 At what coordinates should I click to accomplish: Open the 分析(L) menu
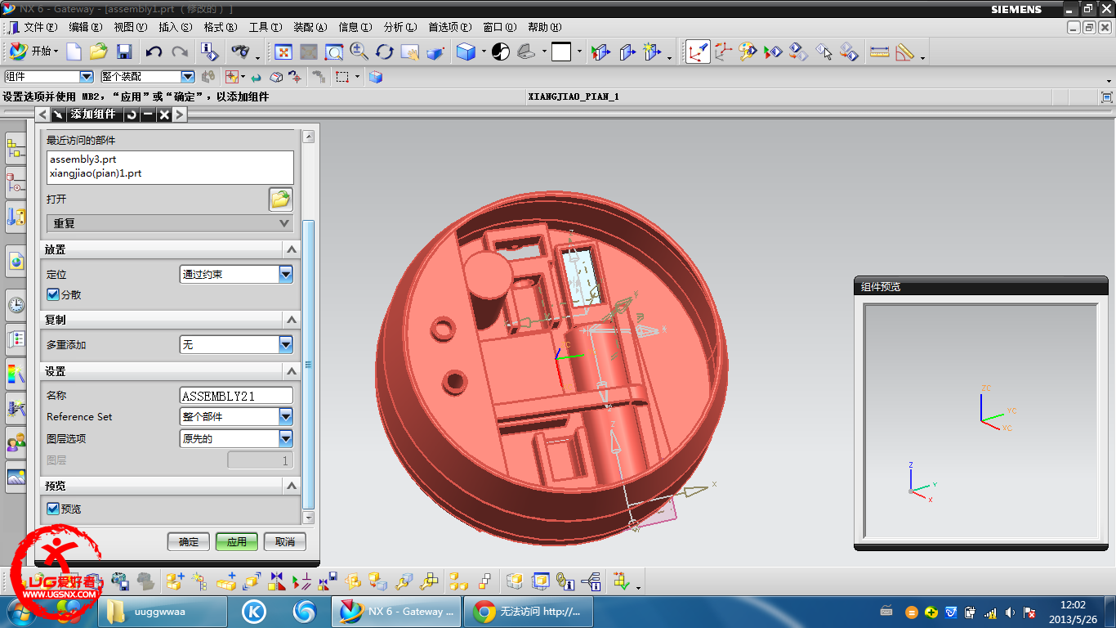pos(399,27)
